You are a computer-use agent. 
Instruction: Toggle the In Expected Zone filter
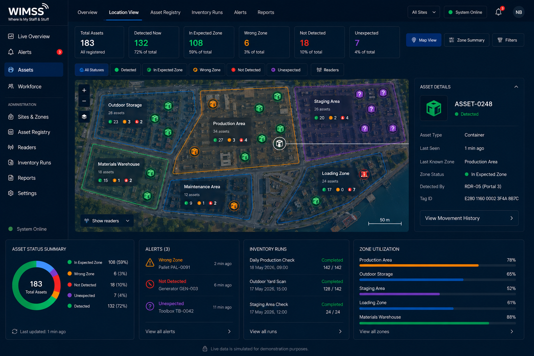165,70
